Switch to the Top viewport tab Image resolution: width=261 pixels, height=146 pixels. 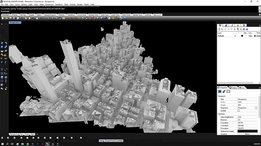pyautogui.click(x=21, y=134)
